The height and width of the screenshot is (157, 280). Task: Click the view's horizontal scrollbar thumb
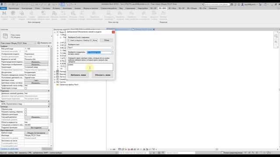pos(217,149)
